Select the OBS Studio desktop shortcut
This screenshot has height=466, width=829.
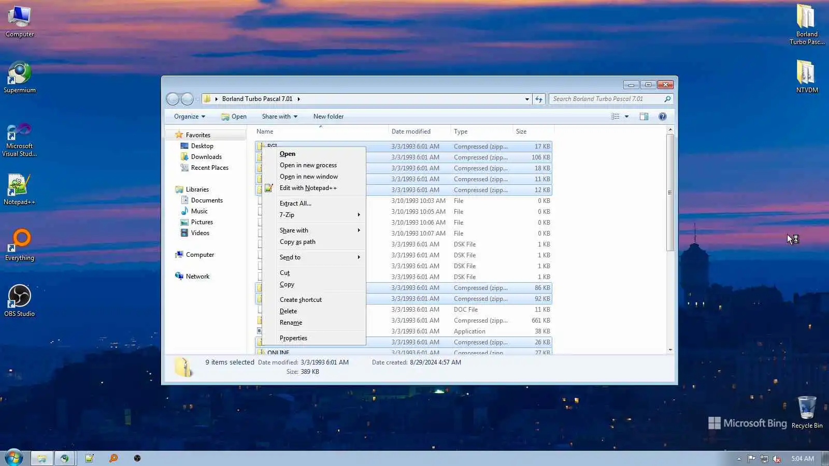[20, 301]
